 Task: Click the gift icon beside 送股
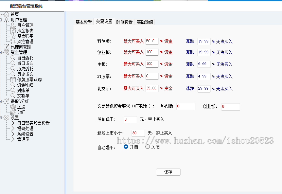coord(13,107)
